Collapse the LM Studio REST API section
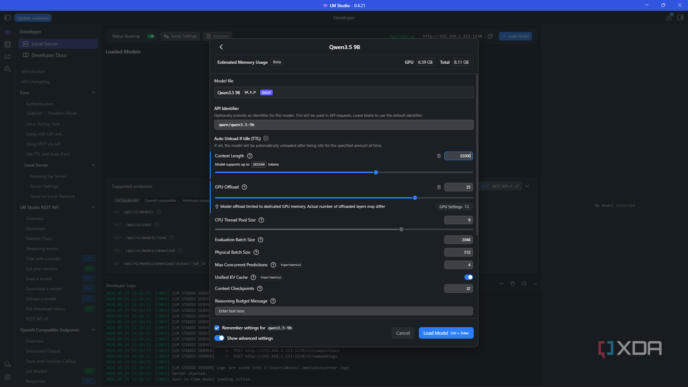 [x=93, y=207]
